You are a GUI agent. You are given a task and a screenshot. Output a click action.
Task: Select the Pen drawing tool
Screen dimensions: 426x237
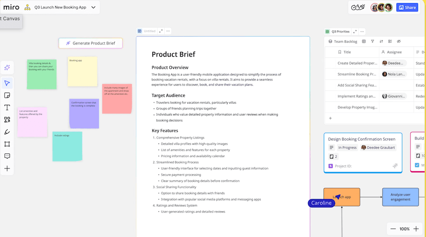[7, 132]
